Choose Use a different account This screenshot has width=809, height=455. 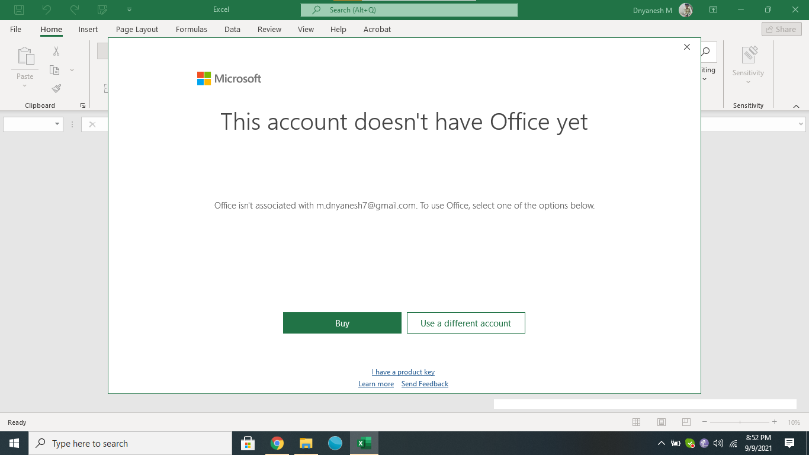coord(466,323)
